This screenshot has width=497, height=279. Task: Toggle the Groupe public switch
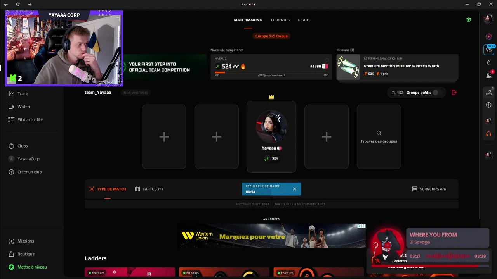tap(437, 93)
